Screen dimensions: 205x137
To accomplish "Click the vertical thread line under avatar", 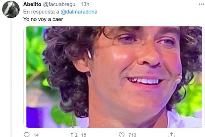I will coord(11,78).
